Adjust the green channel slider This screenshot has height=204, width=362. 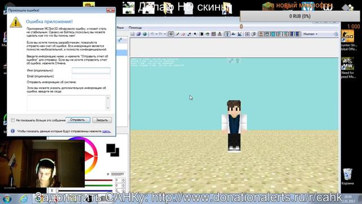[x=98, y=185]
